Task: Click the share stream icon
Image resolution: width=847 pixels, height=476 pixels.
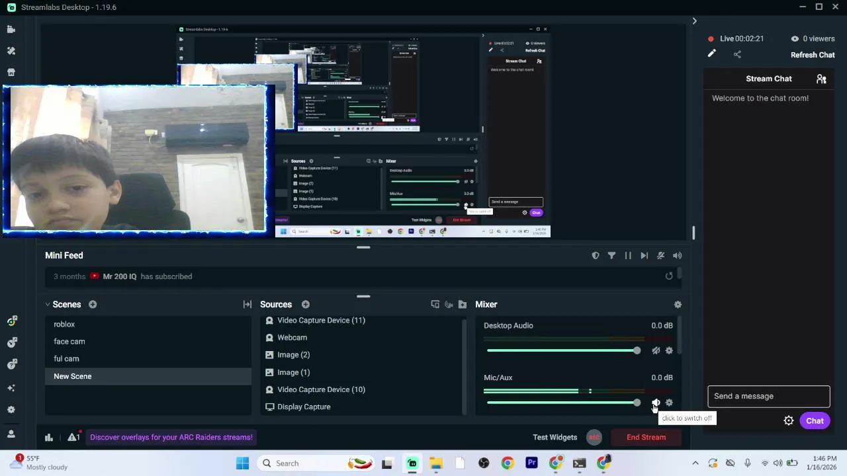Action: coord(737,54)
